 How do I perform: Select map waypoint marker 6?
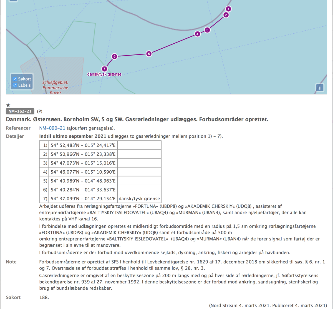(114, 56)
